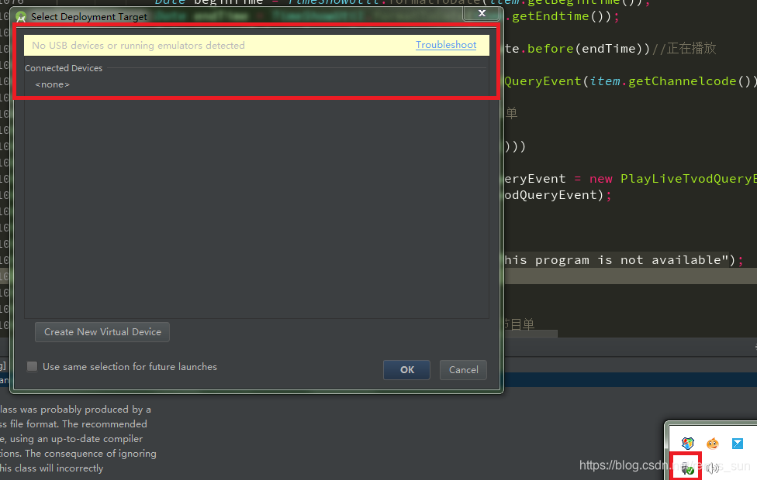Click the getChannelcode() call in the editor
This screenshot has width=757, height=480.
click(690, 81)
